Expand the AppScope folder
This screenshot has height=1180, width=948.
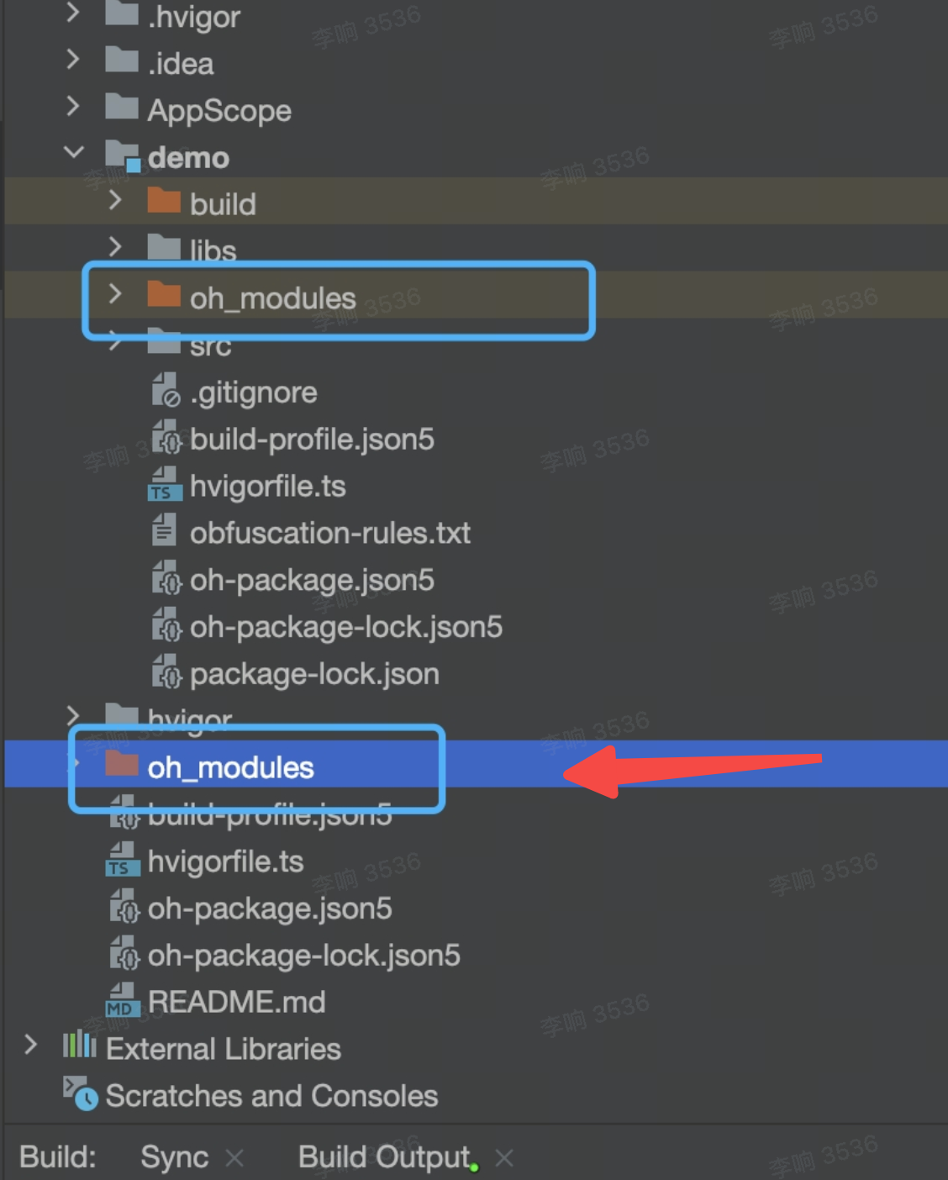tap(73, 106)
